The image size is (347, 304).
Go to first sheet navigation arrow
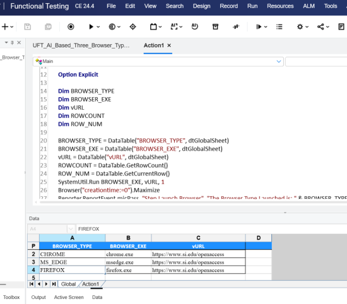(x=32, y=284)
